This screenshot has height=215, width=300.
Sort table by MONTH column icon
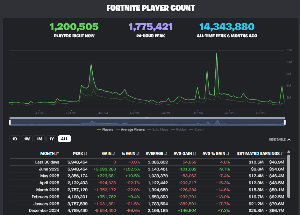[x=57, y=154]
